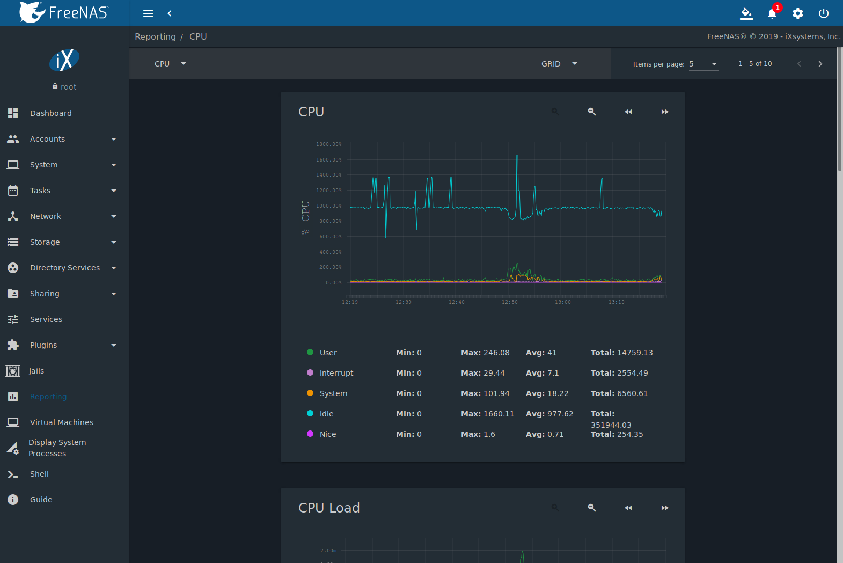The height and width of the screenshot is (563, 843).
Task: Toggle the User series legend dot
Action: 310,352
